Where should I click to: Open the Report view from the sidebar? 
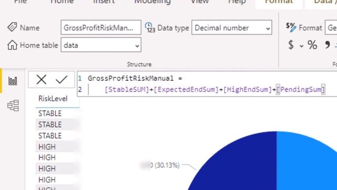click(13, 81)
